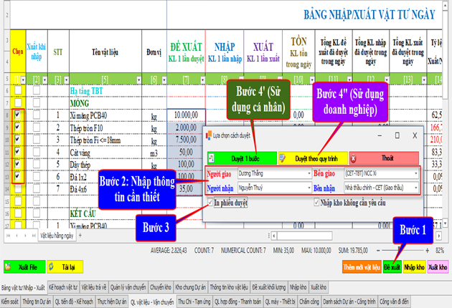Open the Người giao dropdown

(307, 173)
